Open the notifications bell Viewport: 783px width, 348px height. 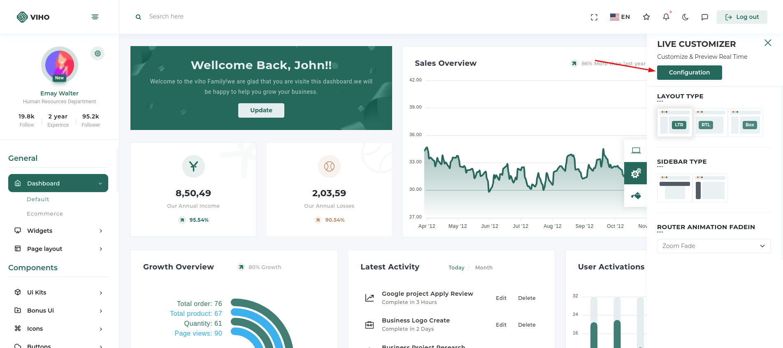pos(666,17)
